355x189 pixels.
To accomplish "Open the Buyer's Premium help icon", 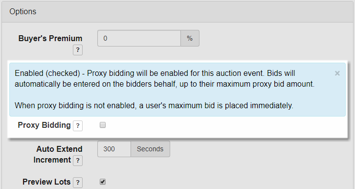I will [x=78, y=50].
